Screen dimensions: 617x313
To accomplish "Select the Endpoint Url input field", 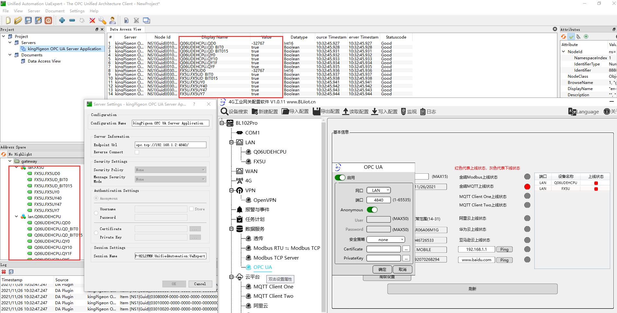I will pos(170,145).
